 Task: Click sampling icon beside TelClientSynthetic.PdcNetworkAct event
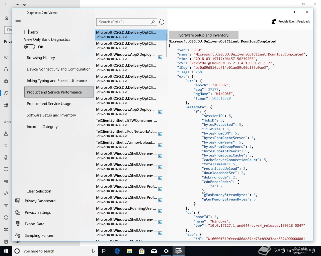pos(160,134)
